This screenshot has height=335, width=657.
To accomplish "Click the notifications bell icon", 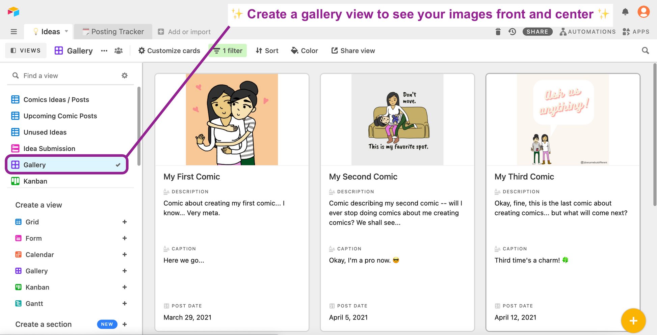I will pos(625,12).
